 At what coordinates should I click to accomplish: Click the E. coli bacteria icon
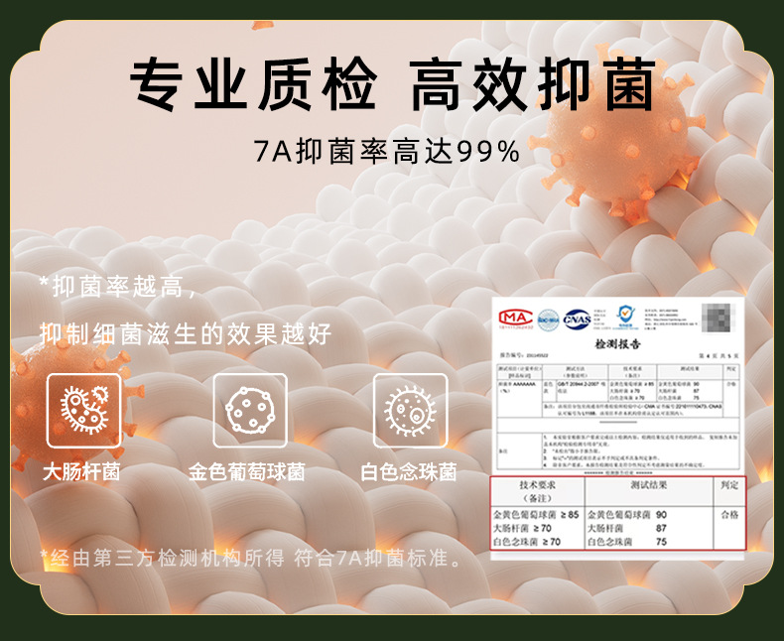tap(84, 411)
